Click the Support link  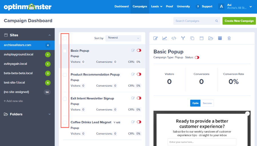click(x=207, y=7)
